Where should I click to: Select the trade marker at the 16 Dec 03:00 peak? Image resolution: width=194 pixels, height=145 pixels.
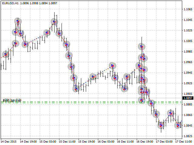pyautogui.click(x=112, y=66)
